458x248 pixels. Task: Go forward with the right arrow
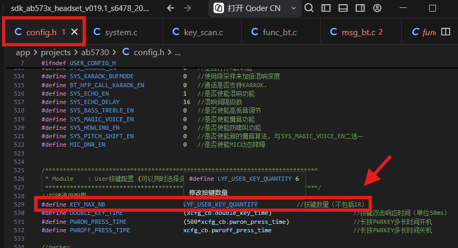coord(188,8)
